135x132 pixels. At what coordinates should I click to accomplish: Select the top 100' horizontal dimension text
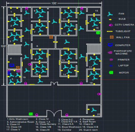(x=54, y=3)
